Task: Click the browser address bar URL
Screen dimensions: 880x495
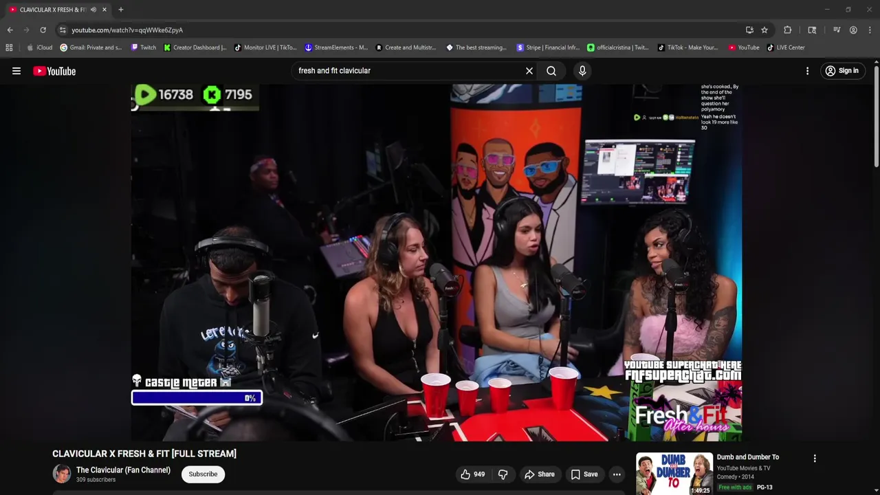Action: [x=127, y=30]
